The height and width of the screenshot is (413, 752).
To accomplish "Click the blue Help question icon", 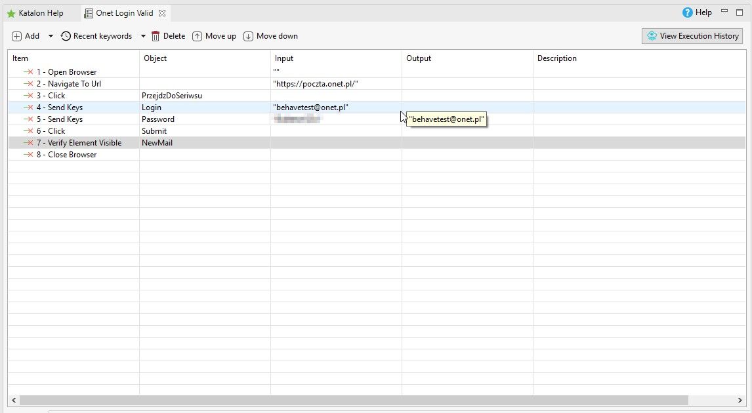I will (x=688, y=12).
